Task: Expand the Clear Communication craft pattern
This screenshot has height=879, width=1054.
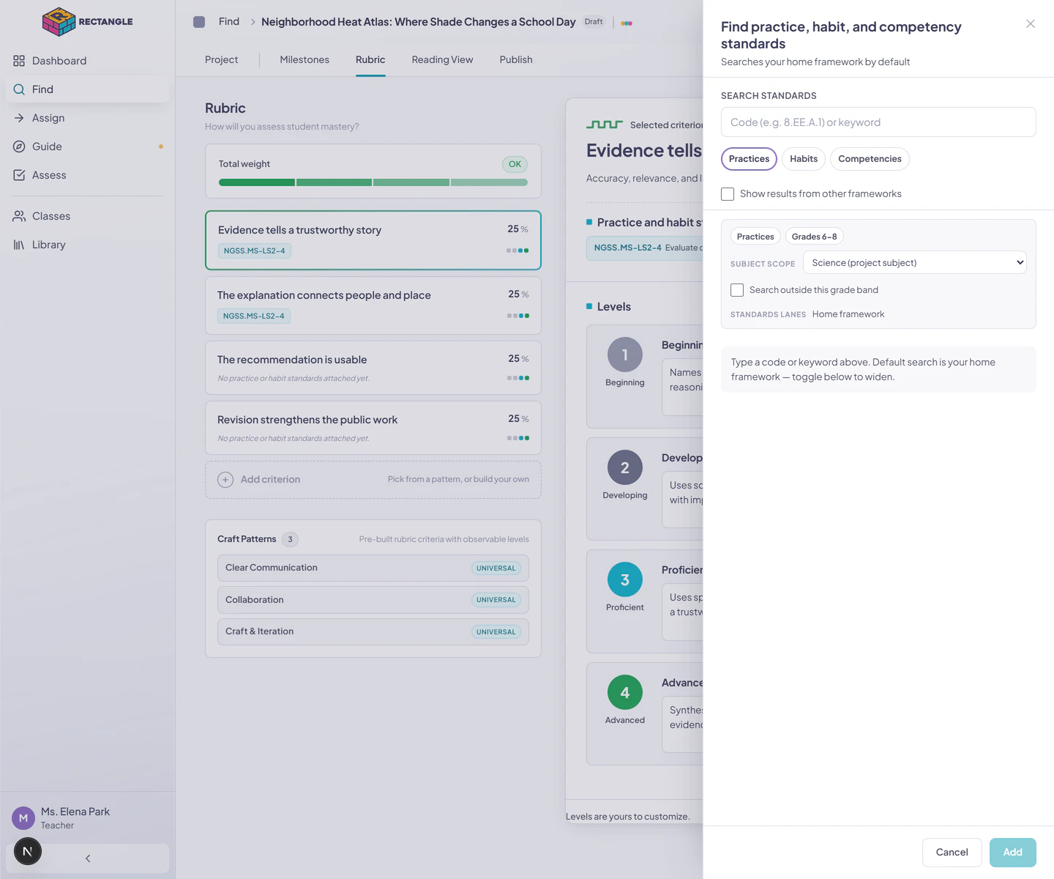Action: click(373, 568)
